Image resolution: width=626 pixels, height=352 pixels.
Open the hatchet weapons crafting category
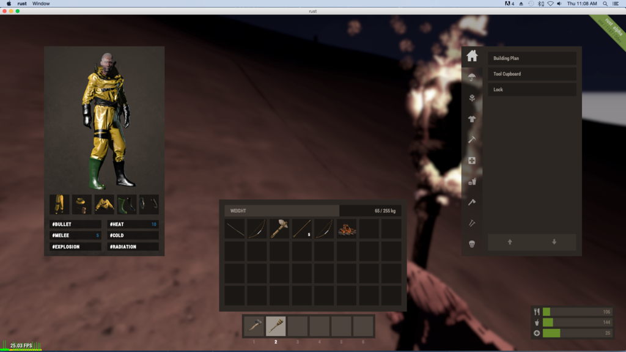coord(472,202)
